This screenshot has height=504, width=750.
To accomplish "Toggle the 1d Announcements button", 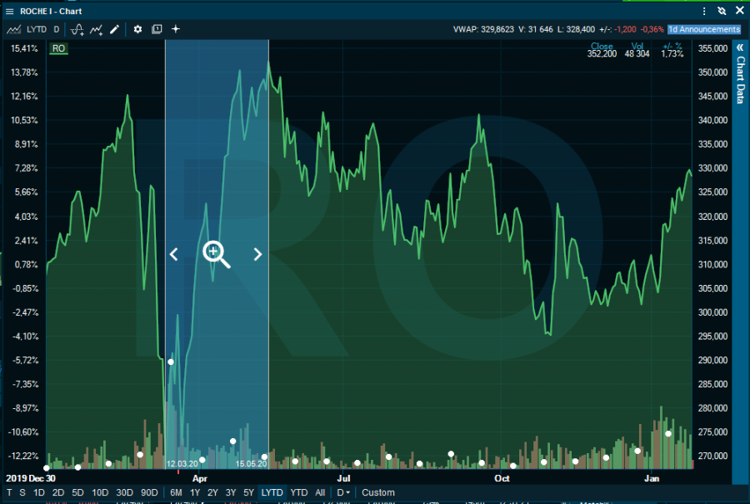I will pyautogui.click(x=703, y=29).
